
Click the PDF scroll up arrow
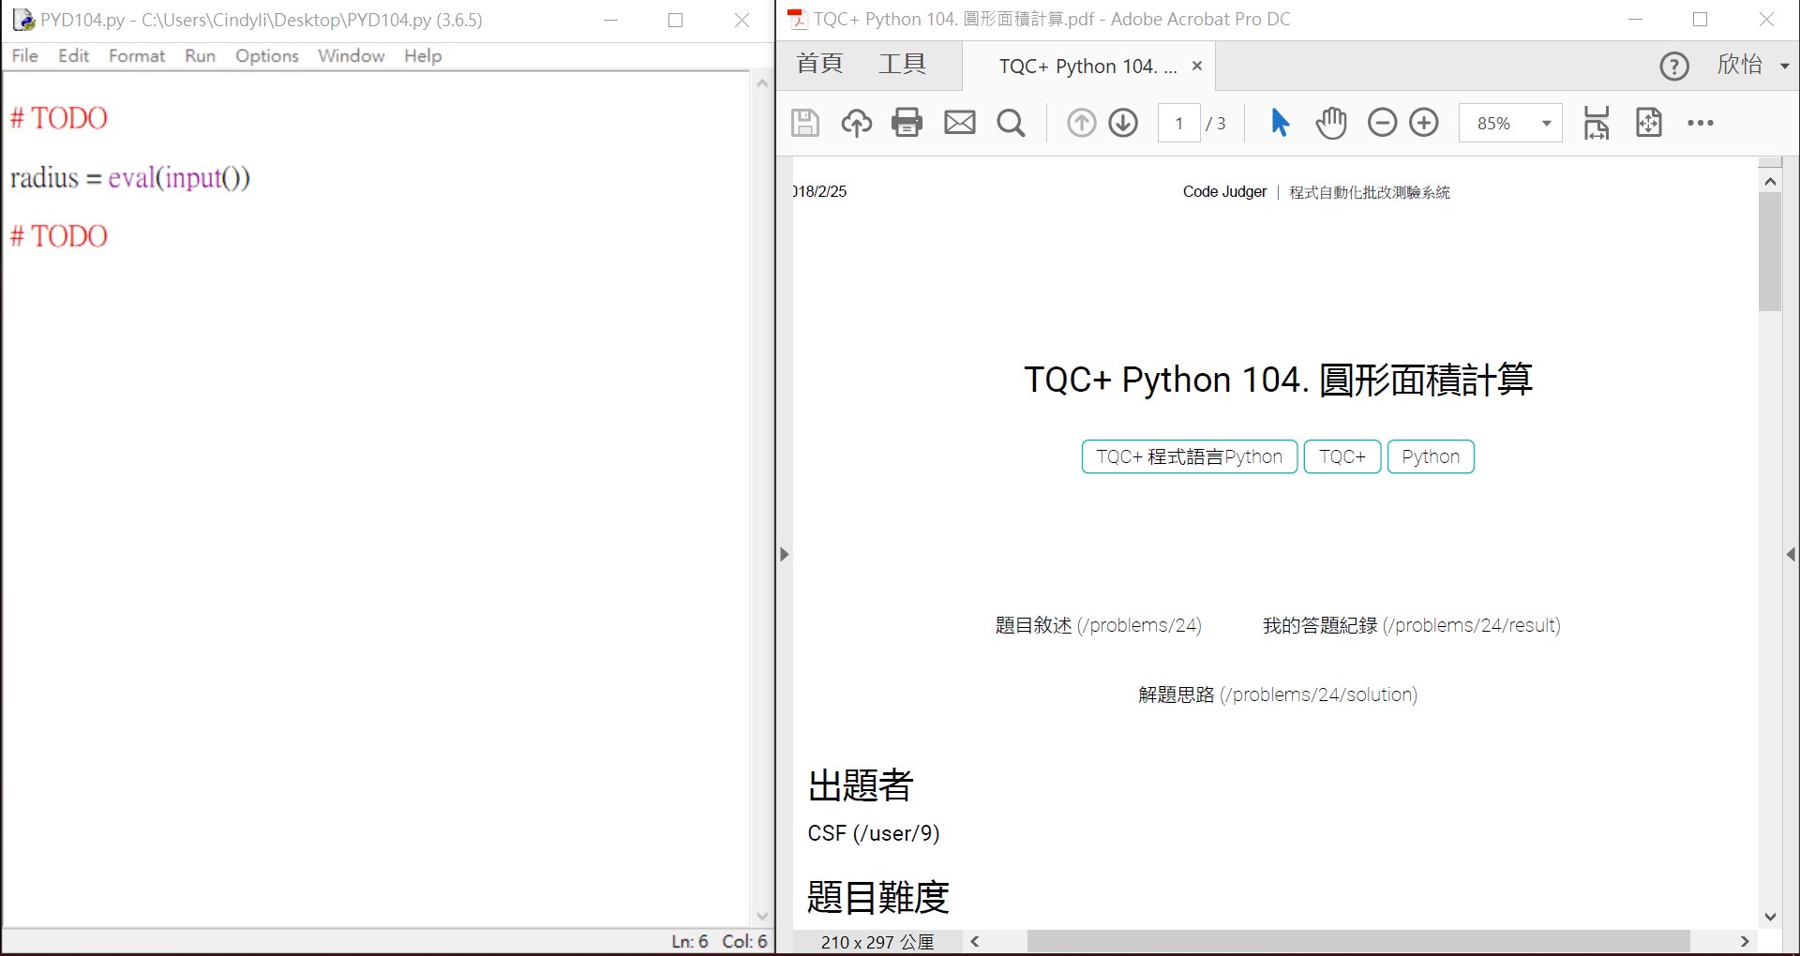(1770, 181)
